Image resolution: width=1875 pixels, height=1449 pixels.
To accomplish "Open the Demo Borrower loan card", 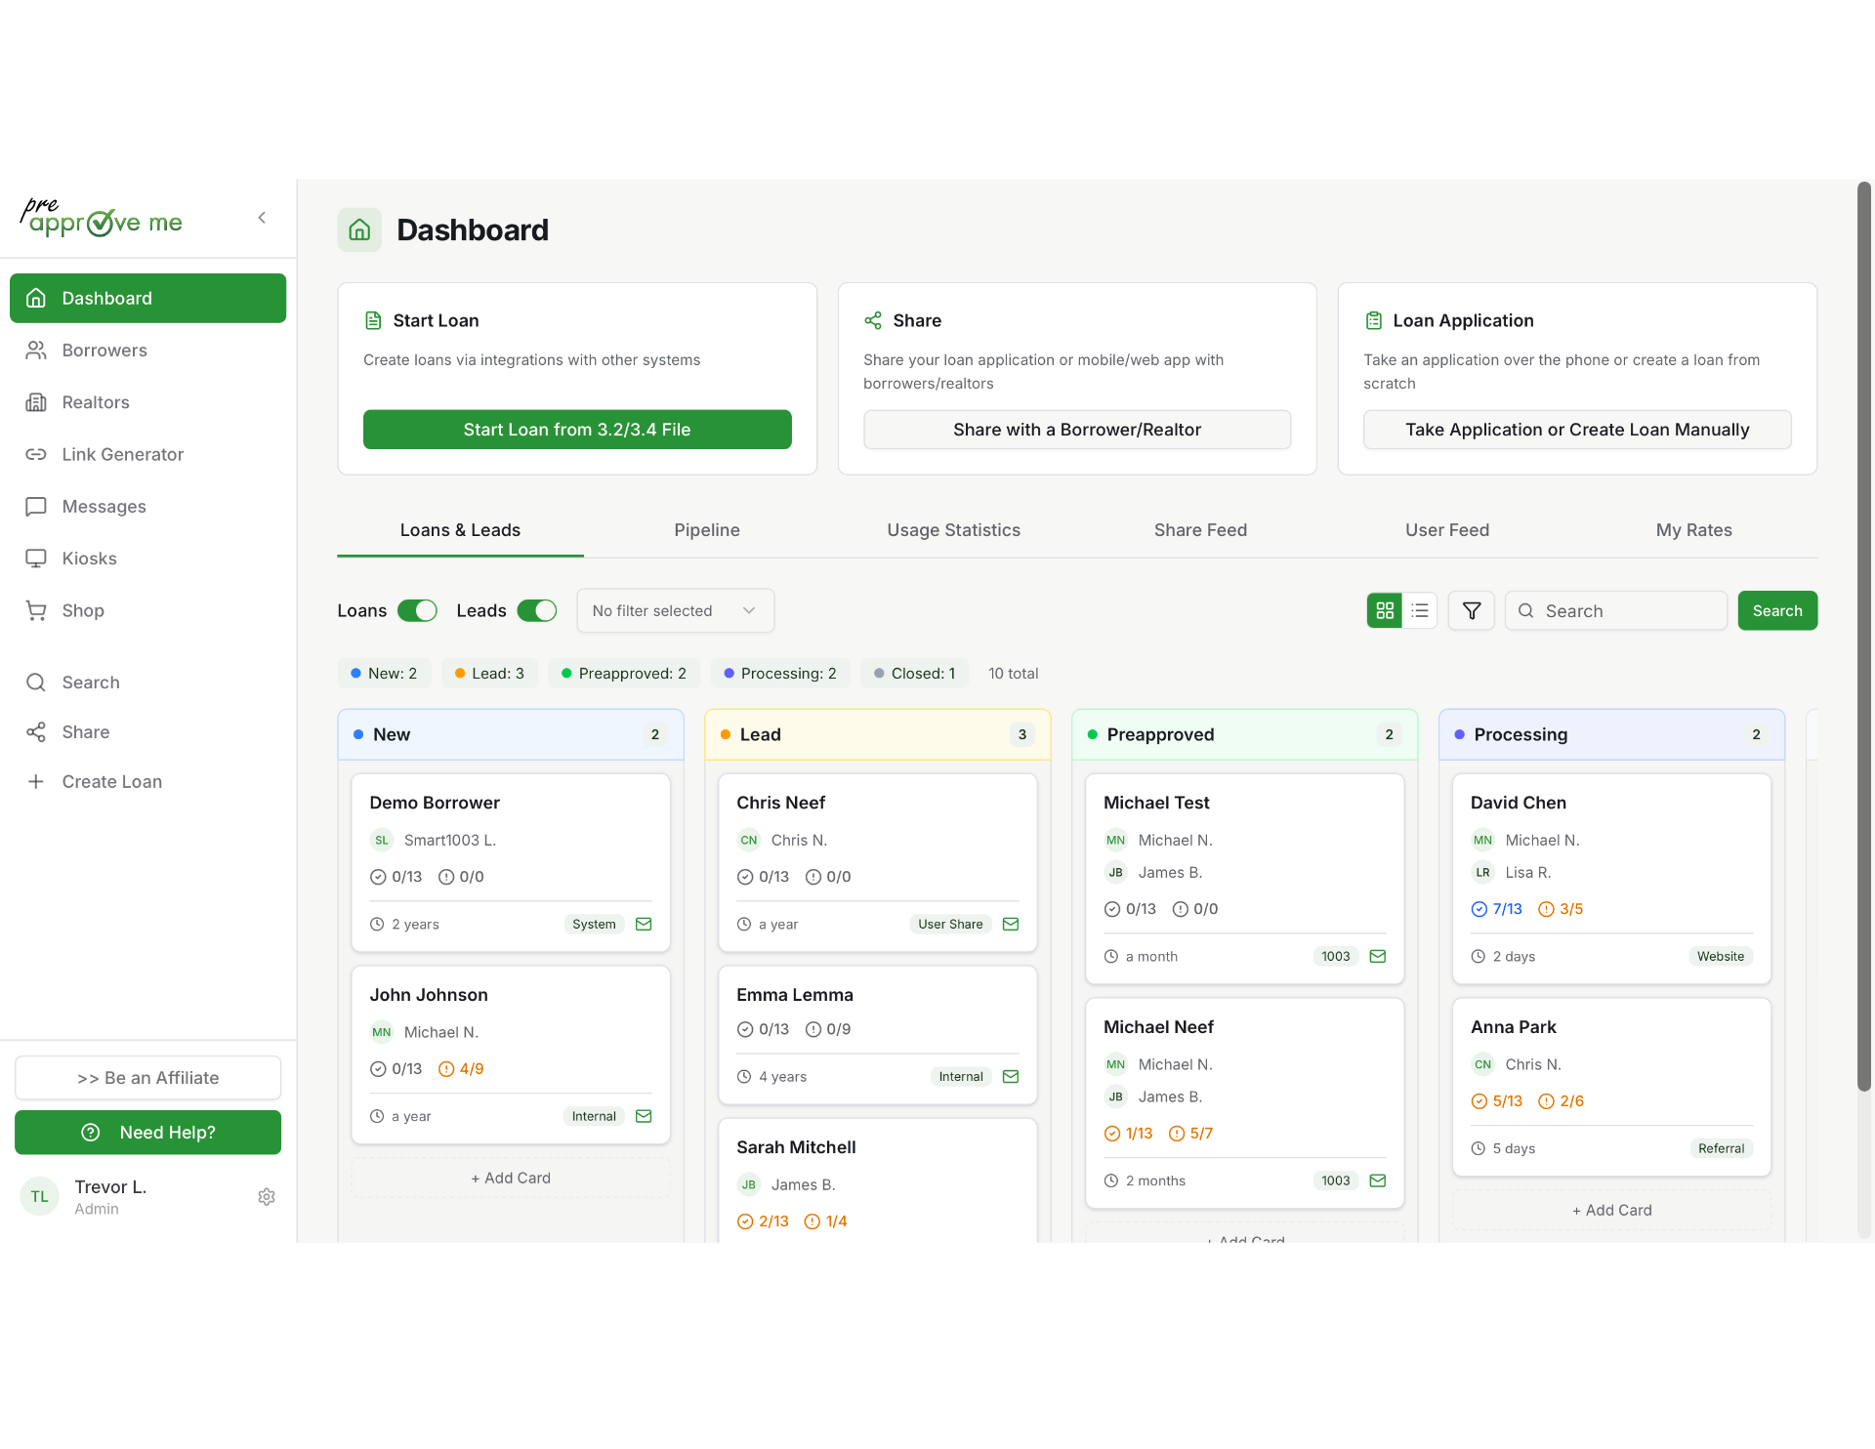I will (511, 863).
